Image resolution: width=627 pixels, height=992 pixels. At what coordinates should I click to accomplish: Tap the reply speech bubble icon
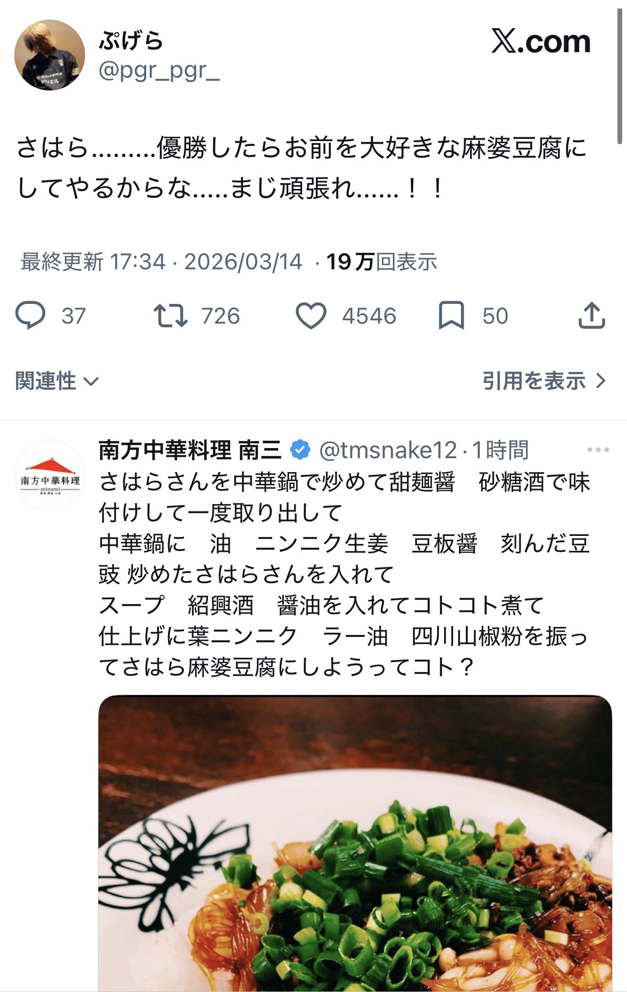[x=30, y=315]
